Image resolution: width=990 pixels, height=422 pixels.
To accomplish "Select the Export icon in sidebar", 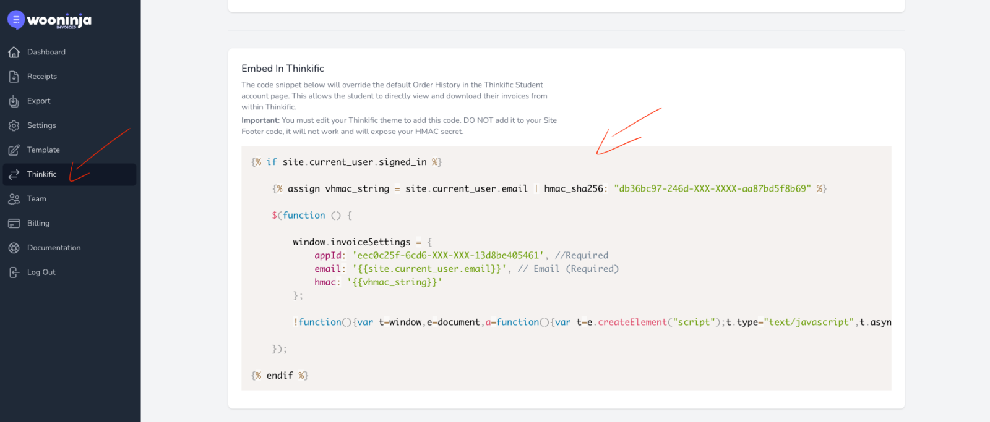I will coord(14,101).
